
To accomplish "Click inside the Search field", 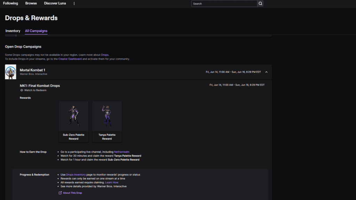I will (224, 3).
